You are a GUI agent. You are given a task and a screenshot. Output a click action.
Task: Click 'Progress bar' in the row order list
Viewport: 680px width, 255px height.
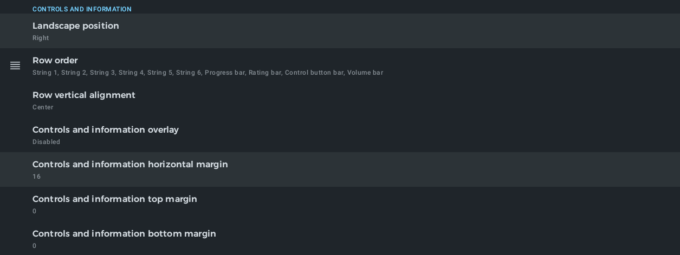[224, 73]
